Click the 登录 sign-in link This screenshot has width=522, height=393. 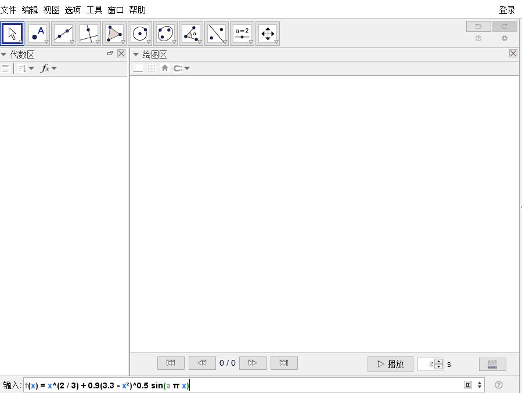tap(507, 10)
